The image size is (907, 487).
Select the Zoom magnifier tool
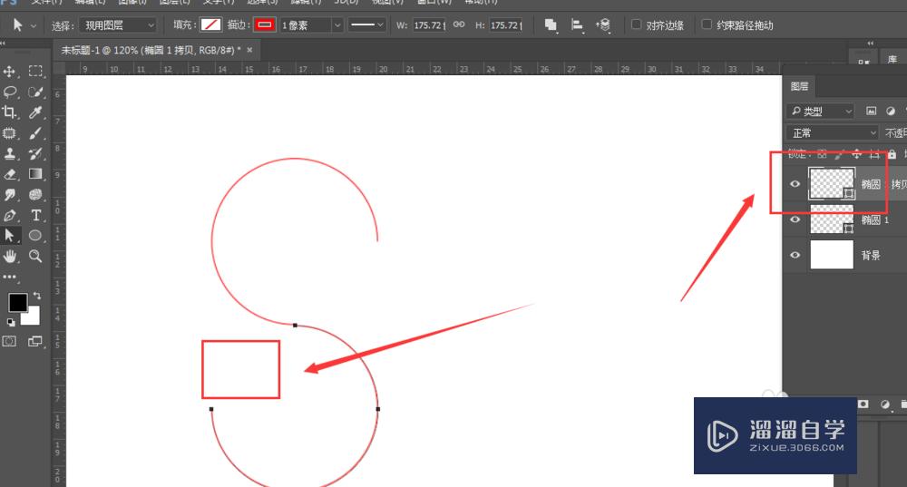coord(36,257)
